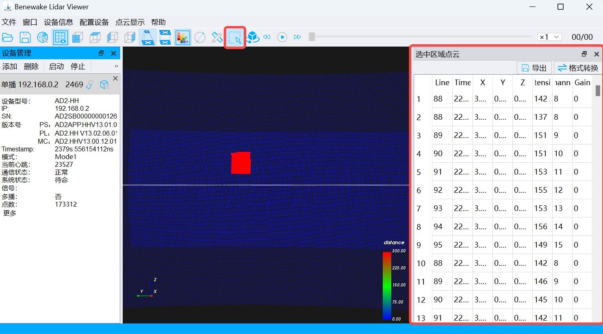603x334 pixels.
Task: Click the cube icon beside the device entry
Action: 104,84
